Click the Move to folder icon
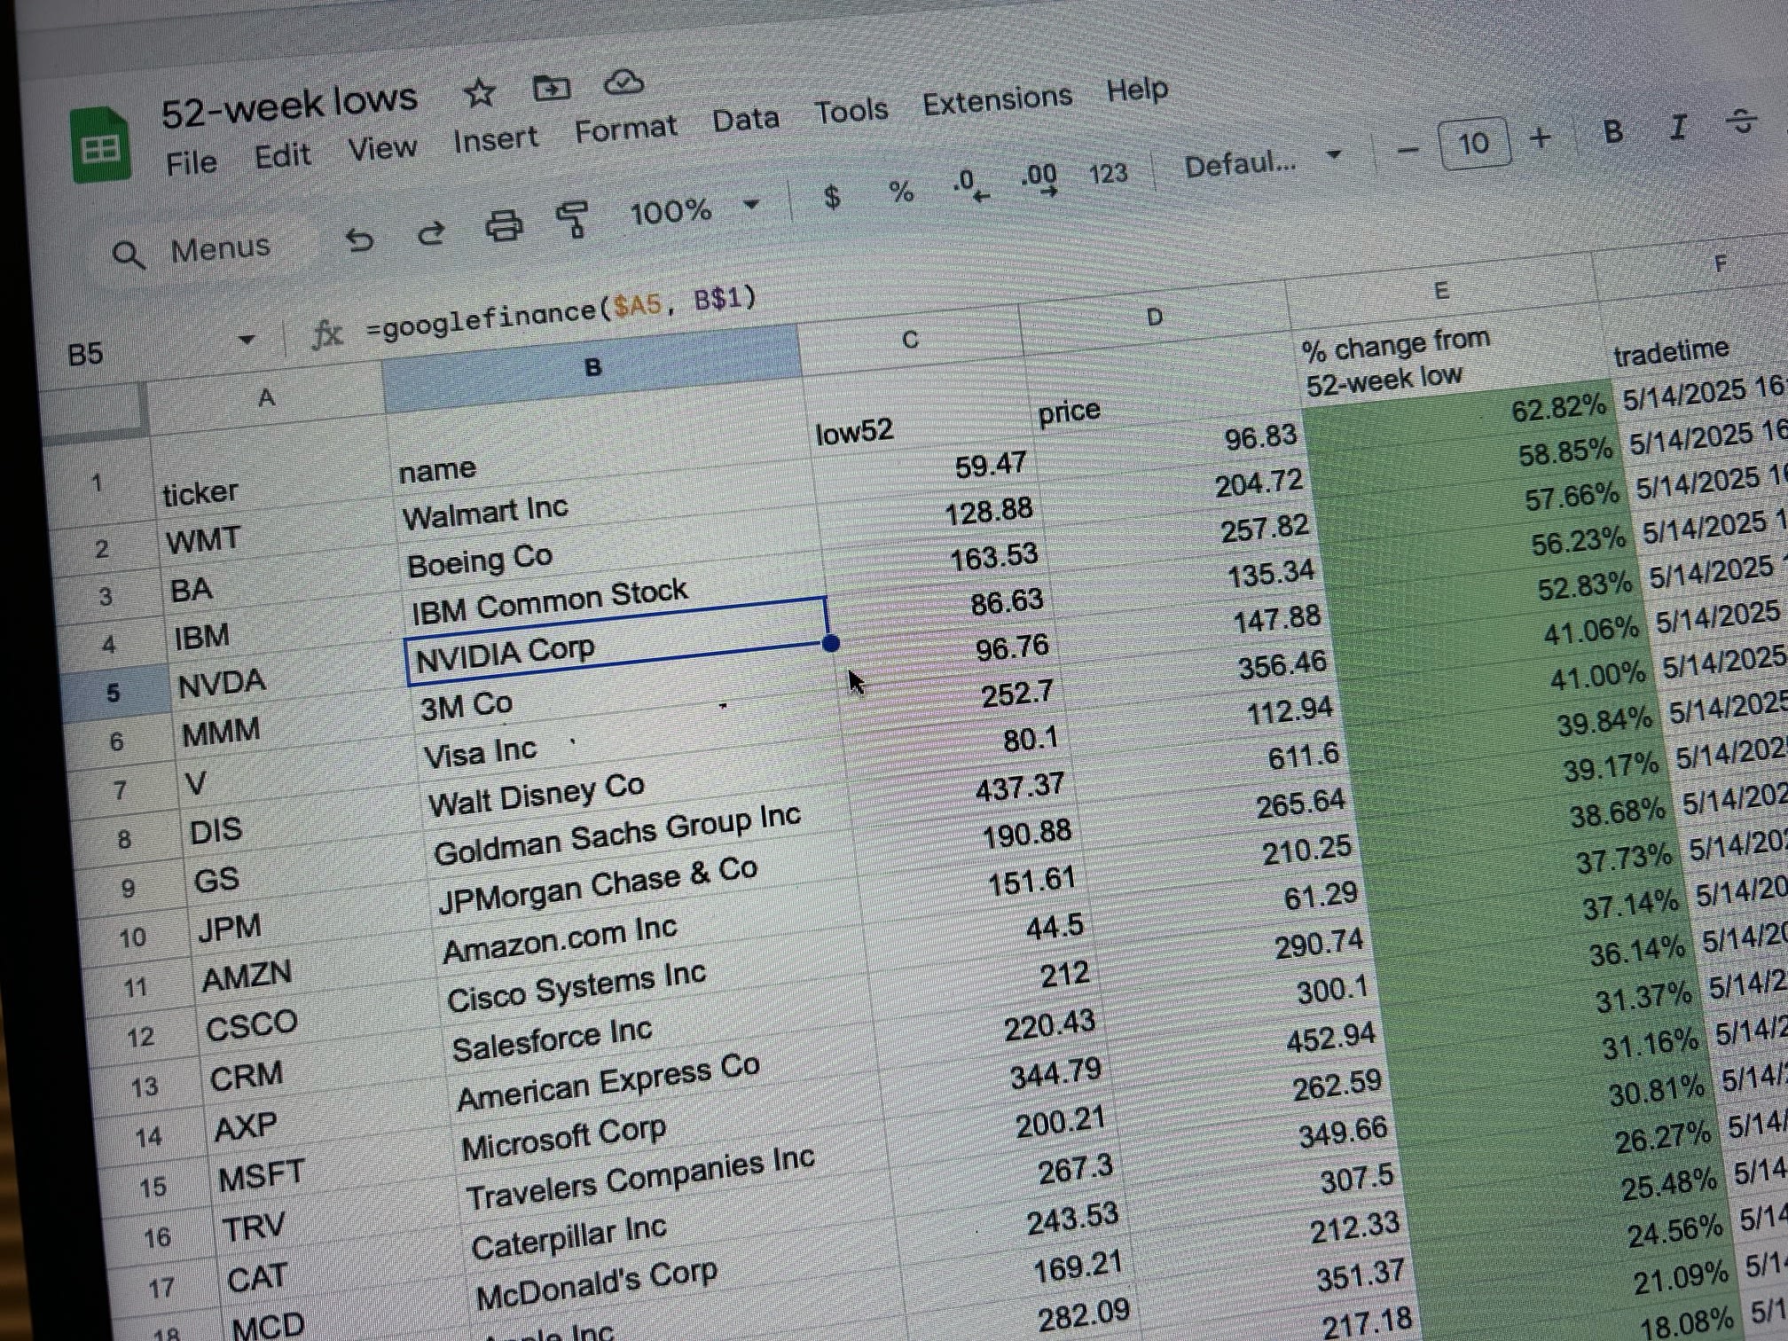This screenshot has width=1788, height=1341. coord(550,89)
